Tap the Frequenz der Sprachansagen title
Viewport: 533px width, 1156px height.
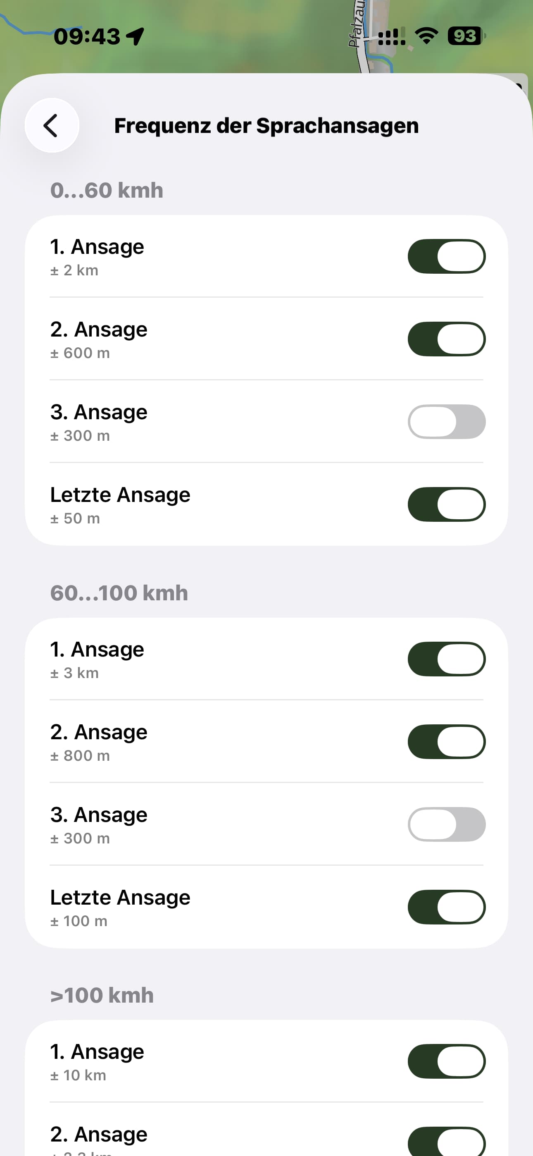click(266, 126)
